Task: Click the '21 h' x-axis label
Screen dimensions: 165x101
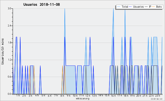Action: click(x=145, y=96)
